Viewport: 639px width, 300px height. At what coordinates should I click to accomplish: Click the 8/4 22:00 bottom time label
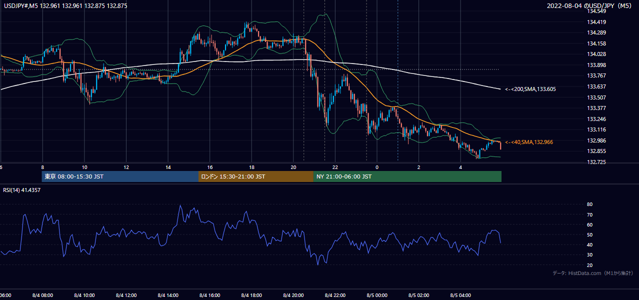335,295
